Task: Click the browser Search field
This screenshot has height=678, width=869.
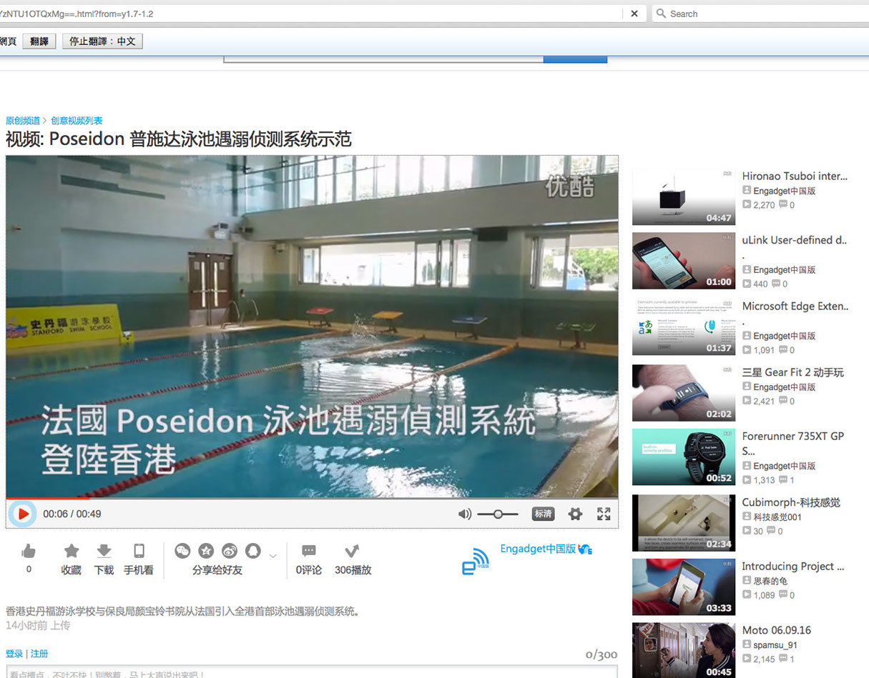Action: coord(758,14)
